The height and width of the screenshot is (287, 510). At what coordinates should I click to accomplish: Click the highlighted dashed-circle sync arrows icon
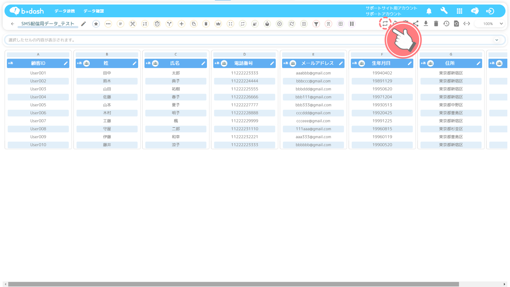(385, 23)
